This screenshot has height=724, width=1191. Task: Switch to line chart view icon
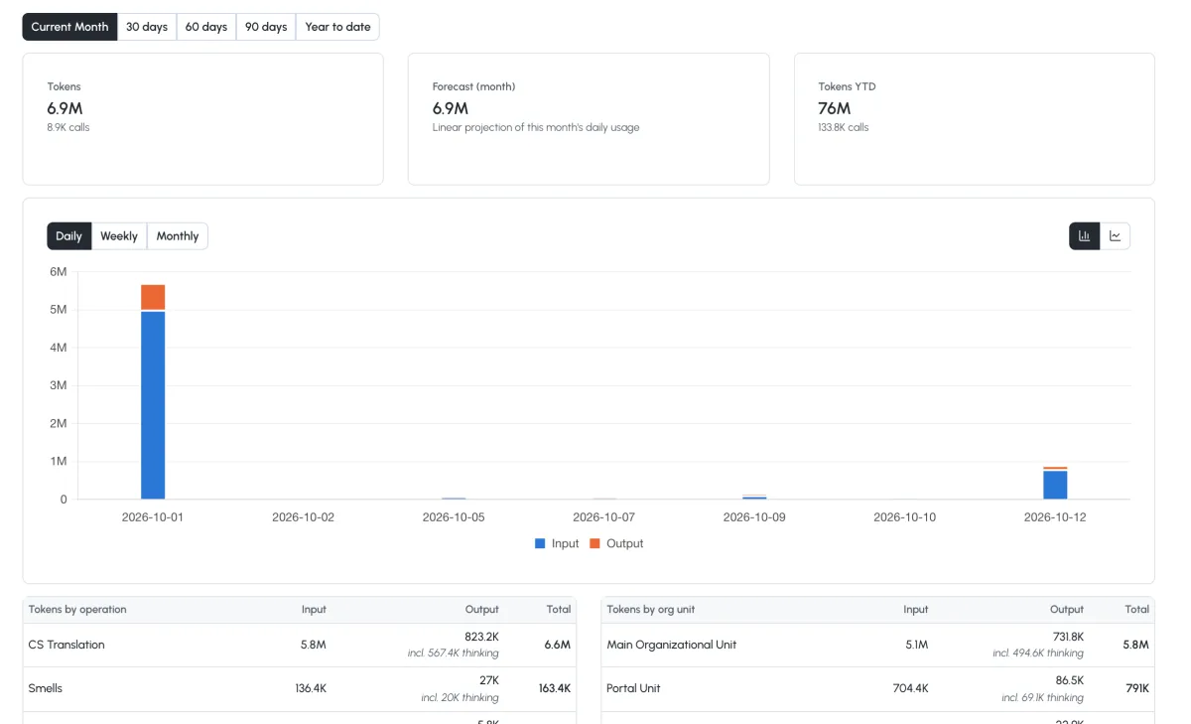pyautogui.click(x=1115, y=236)
